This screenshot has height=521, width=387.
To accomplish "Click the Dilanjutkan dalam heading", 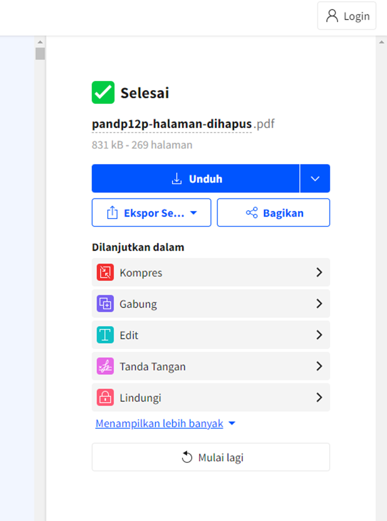I will pos(138,248).
